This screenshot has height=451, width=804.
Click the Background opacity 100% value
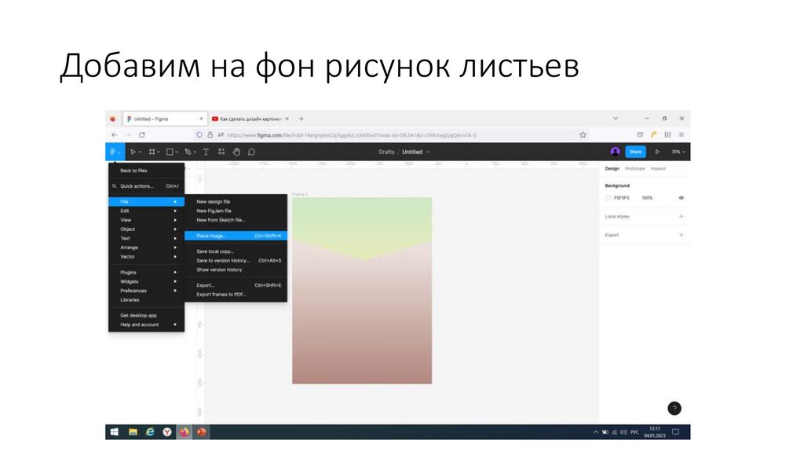point(647,197)
